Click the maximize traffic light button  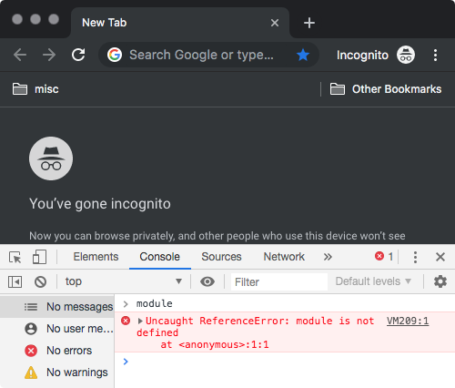[x=54, y=19]
